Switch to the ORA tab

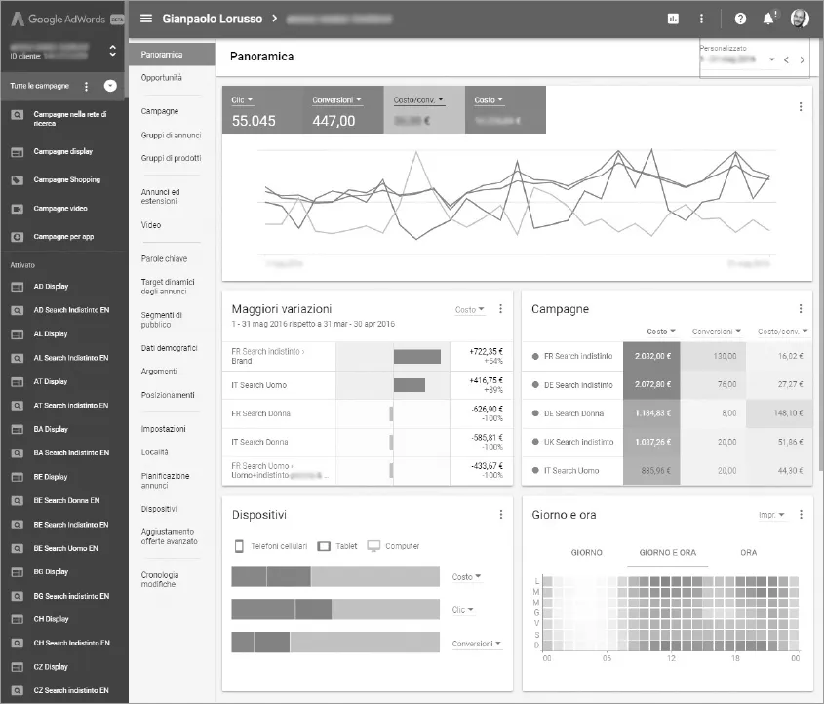[748, 553]
